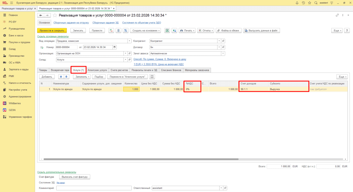The height and width of the screenshot is (192, 353).
Task: Click into the Комментарий text field
Action: tap(94, 188)
